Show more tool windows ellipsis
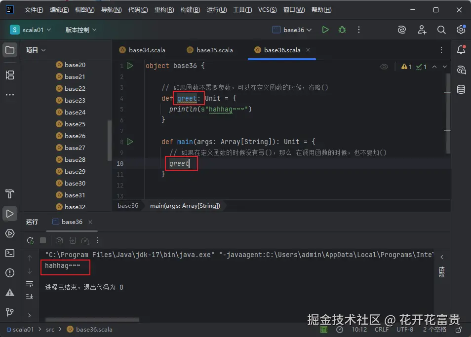 coord(9,95)
